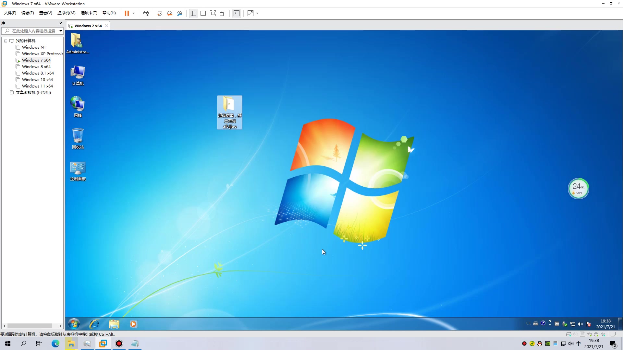Click the stretch guest display icon
The height and width of the screenshot is (350, 623).
click(250, 13)
